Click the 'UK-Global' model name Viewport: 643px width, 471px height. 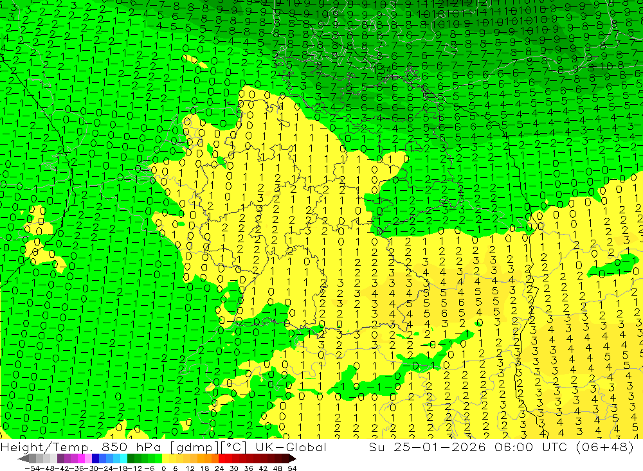(291, 447)
